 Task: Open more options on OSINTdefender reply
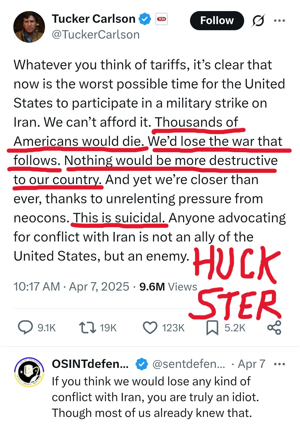279,364
